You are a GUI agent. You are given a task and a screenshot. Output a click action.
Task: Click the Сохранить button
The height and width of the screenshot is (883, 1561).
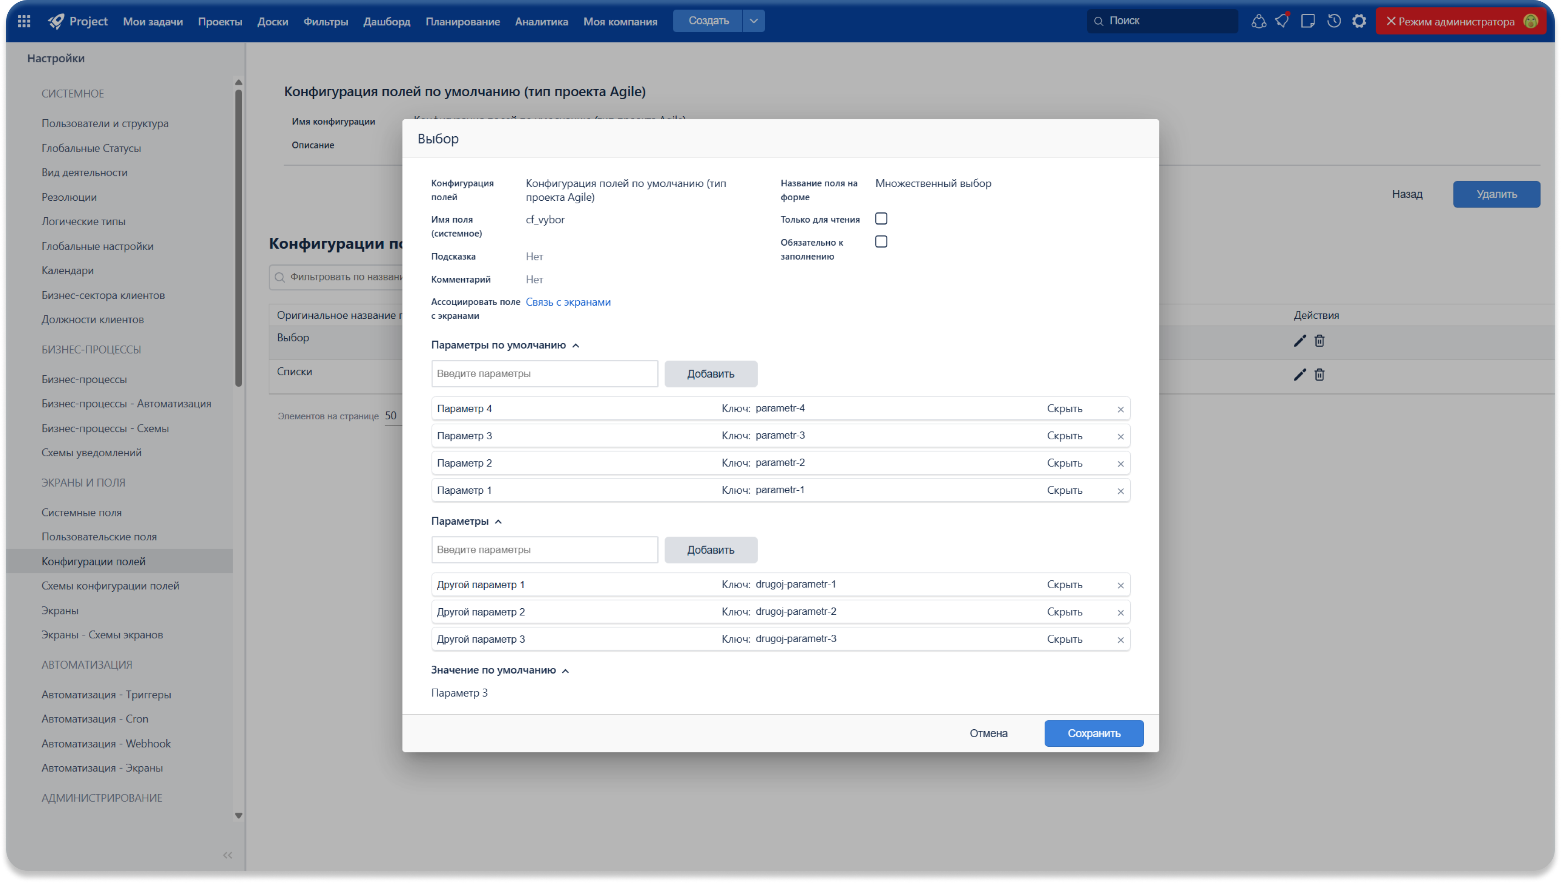click(1093, 733)
